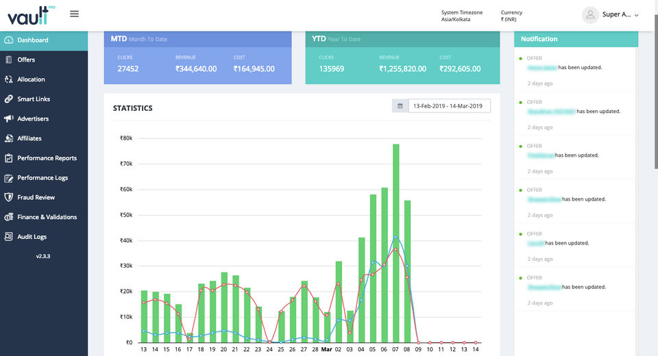Click the Audit Logs icon

[8, 237]
